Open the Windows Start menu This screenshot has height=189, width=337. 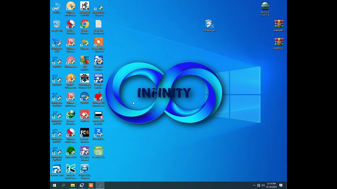54,185
